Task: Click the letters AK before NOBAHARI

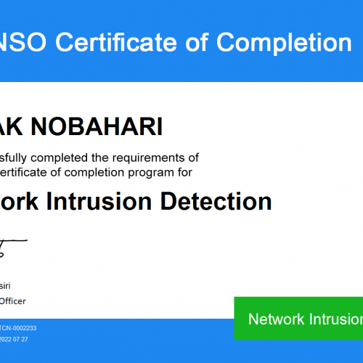Action: click(x=12, y=126)
